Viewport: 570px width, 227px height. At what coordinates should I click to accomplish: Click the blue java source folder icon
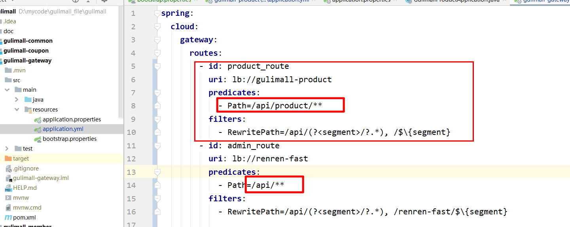pos(28,100)
